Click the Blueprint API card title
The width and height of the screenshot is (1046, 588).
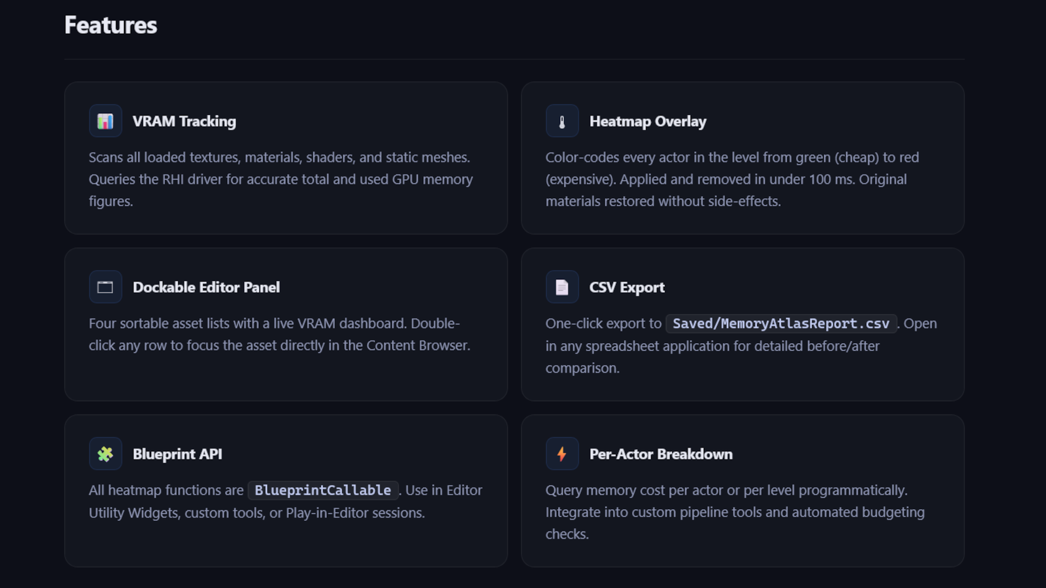pos(177,454)
